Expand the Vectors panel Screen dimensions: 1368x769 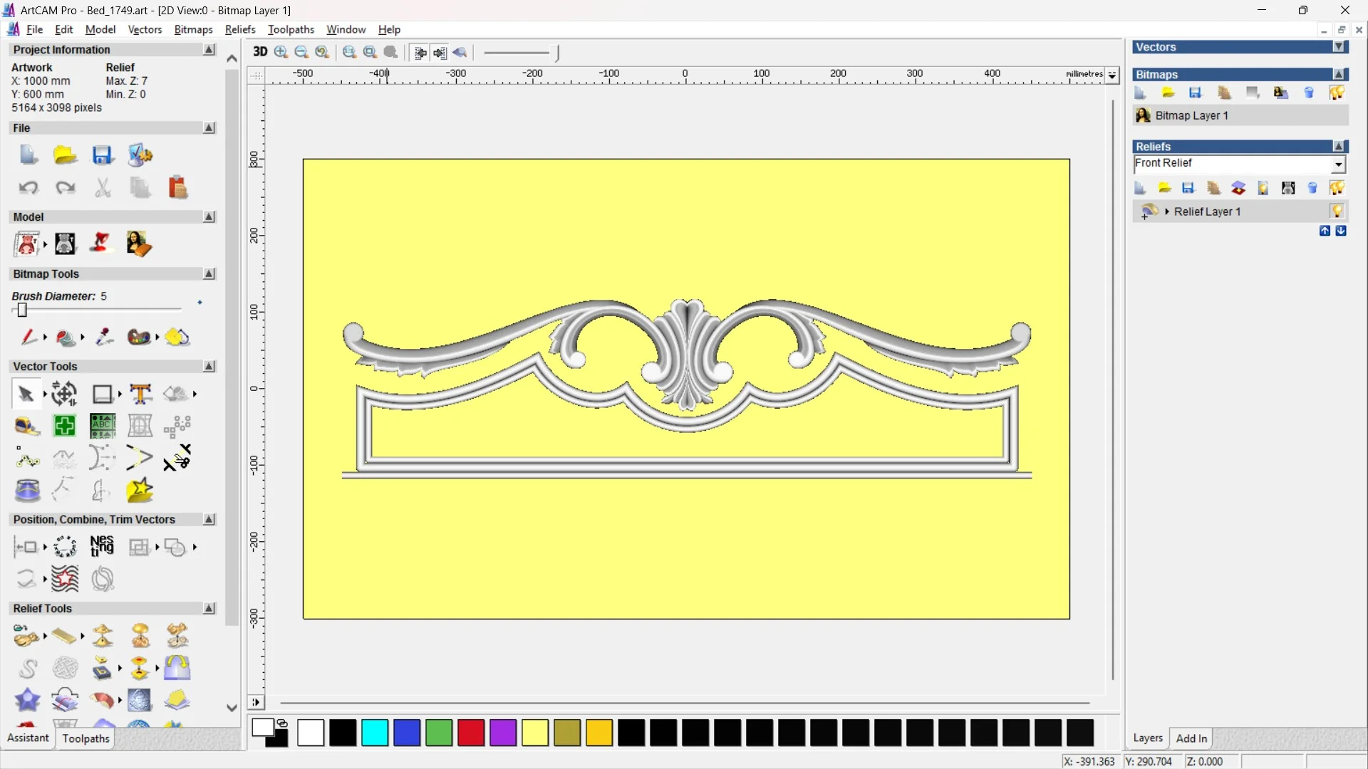1339,47
